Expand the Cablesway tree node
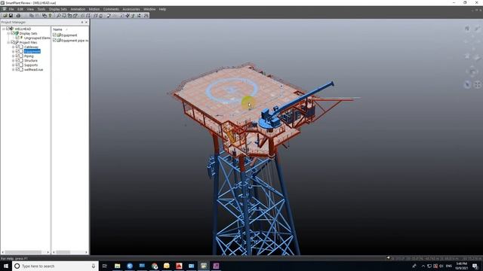The image size is (483, 271). pos(13,47)
